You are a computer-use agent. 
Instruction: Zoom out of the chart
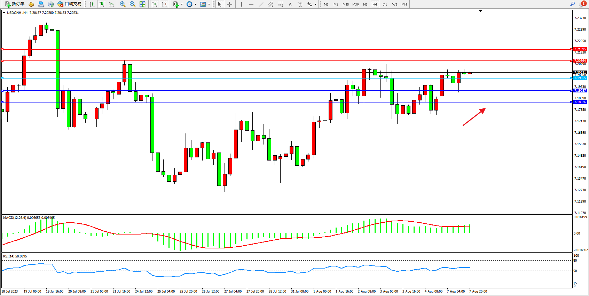133,4
